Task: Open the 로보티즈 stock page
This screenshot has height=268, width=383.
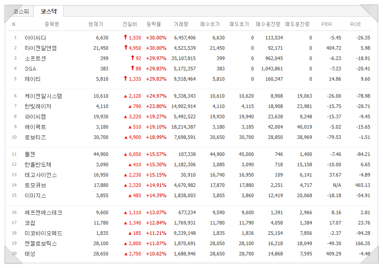Action: [35, 137]
